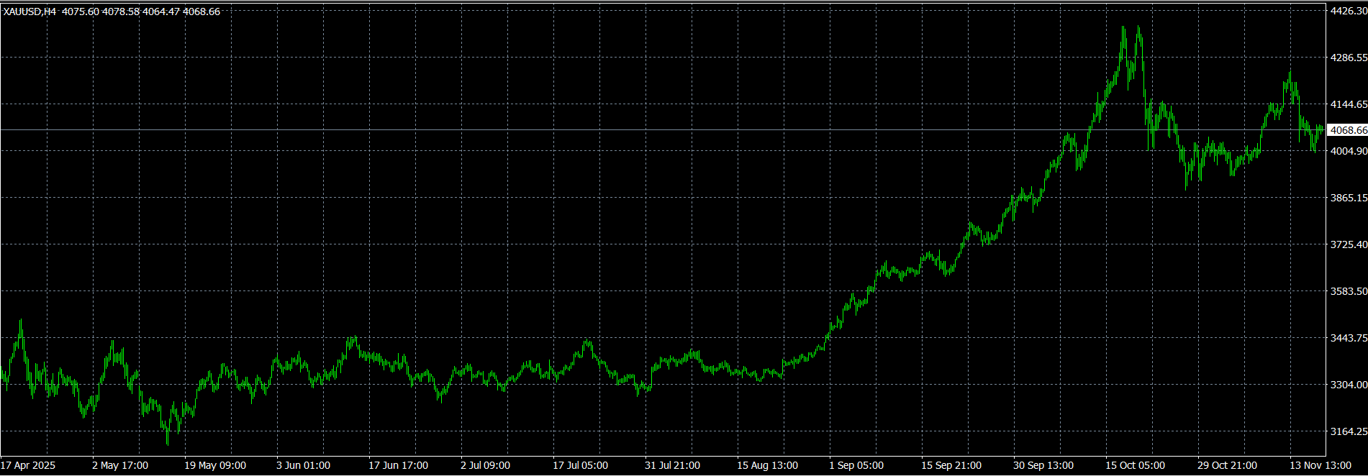Select the 15 Aug 13:00 time marker
Image resolution: width=1368 pixels, height=476 pixels.
point(767,465)
